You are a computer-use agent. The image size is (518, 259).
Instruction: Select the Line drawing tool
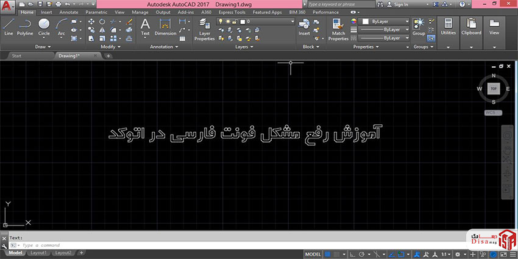[9, 26]
